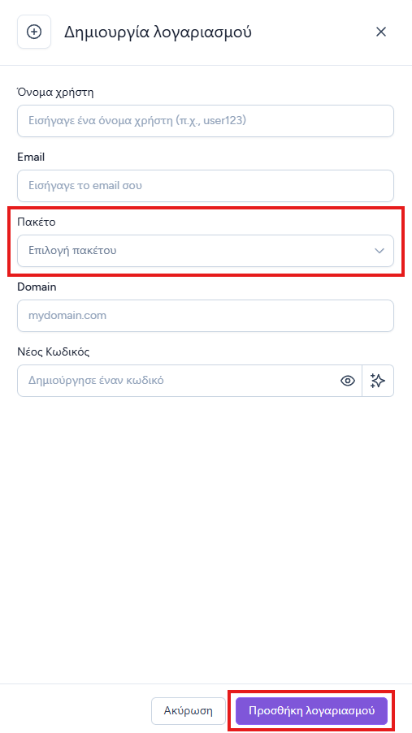Click the Email label text
This screenshot has height=733, width=412.
click(x=31, y=157)
